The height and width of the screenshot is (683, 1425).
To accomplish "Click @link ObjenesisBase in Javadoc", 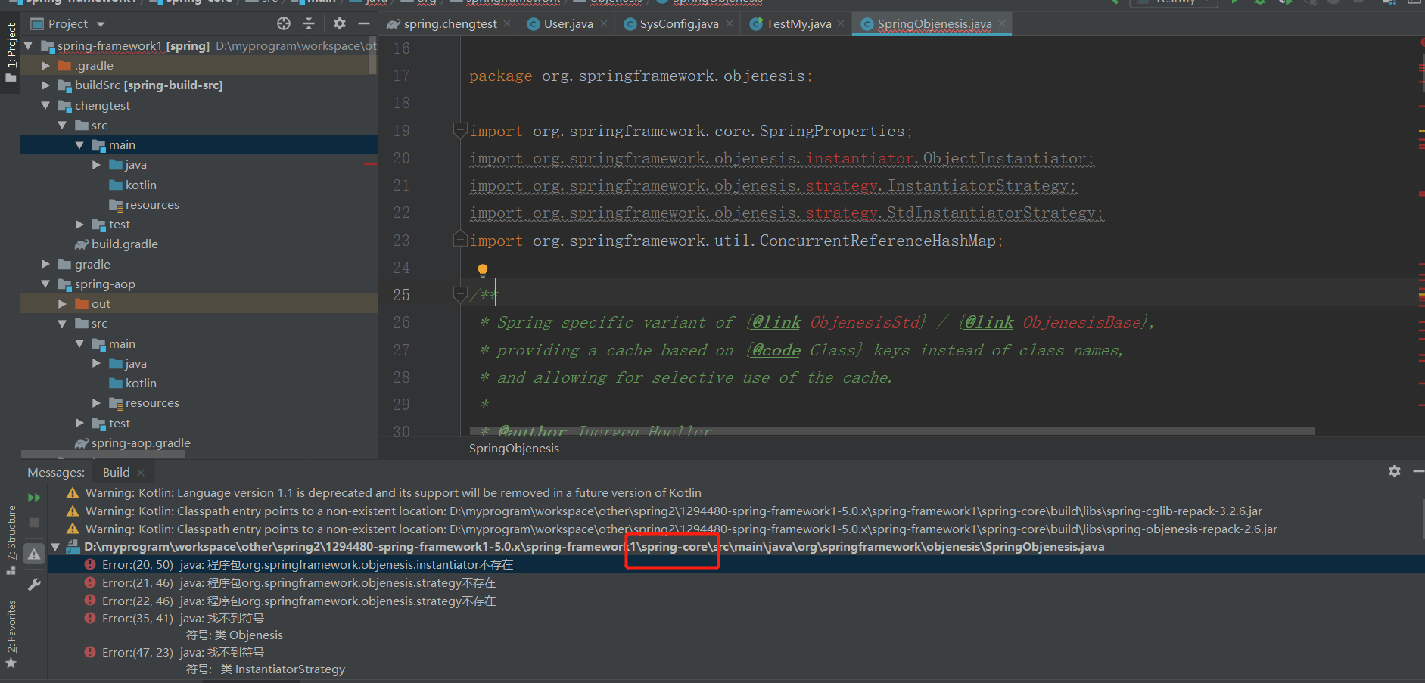I will pos(1053,322).
